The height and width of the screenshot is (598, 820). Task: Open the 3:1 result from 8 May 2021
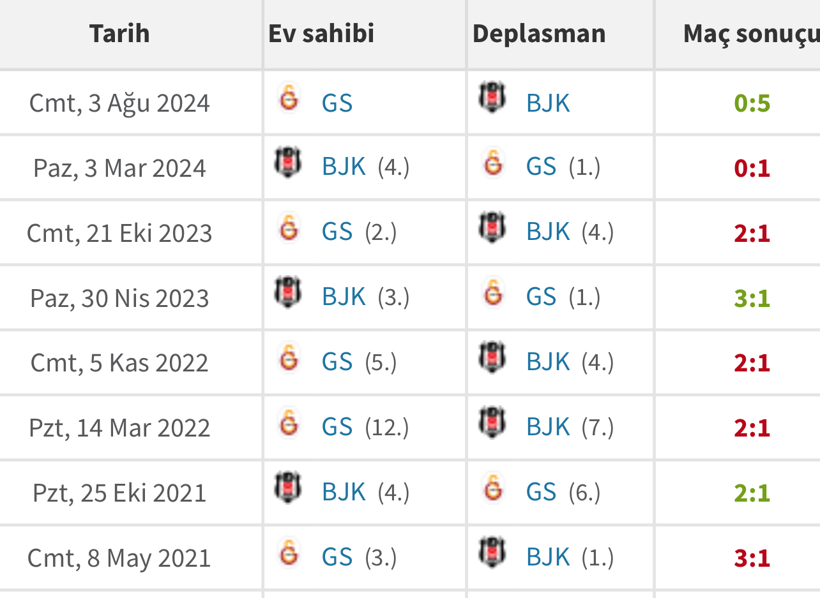point(752,558)
